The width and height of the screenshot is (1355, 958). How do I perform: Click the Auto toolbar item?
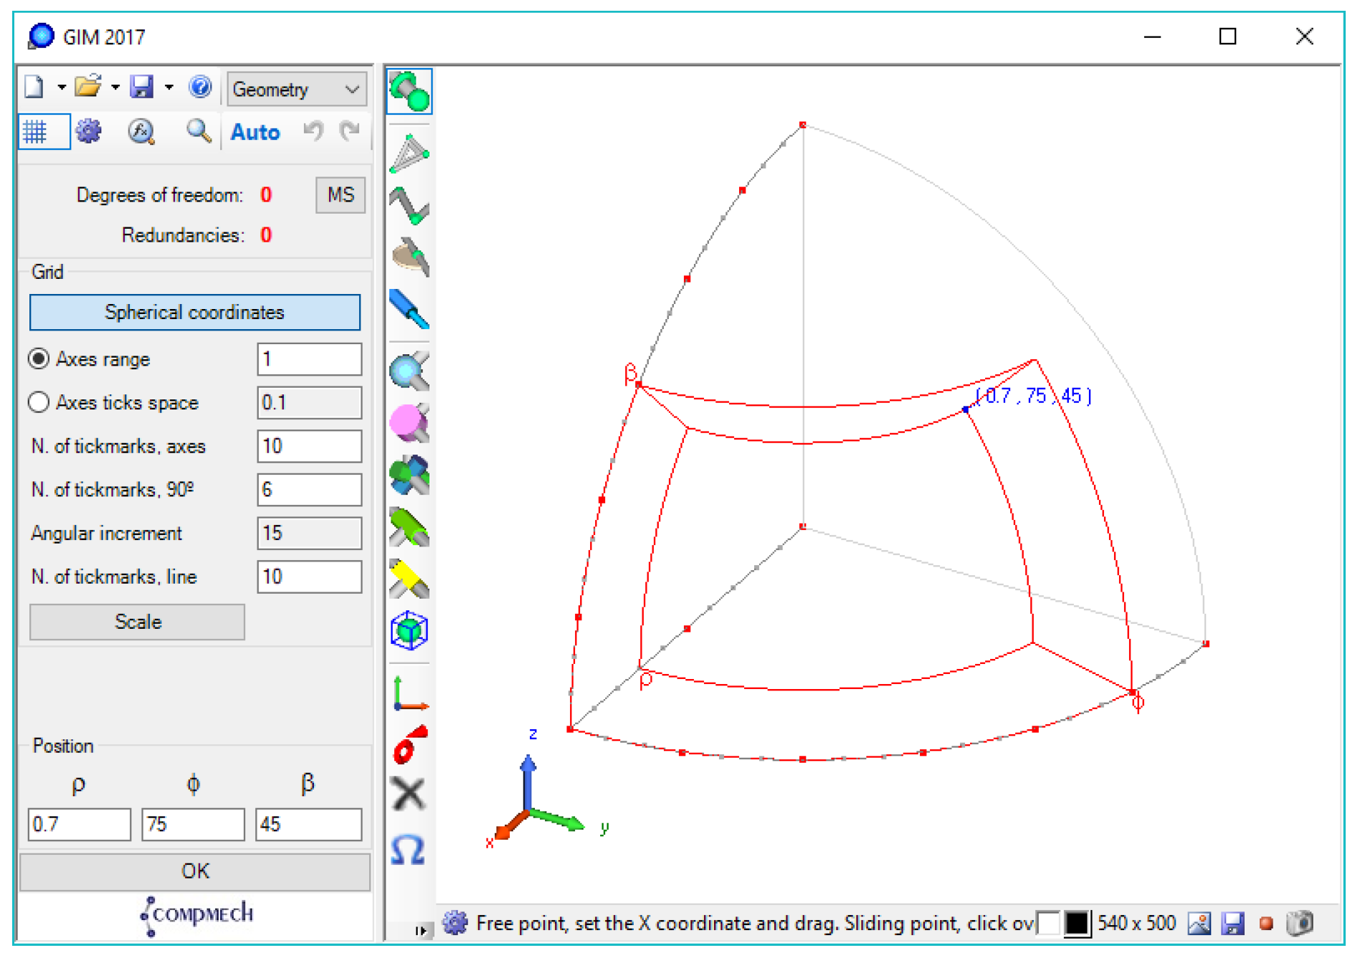255,132
